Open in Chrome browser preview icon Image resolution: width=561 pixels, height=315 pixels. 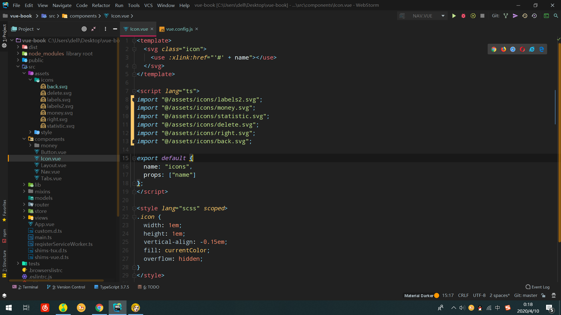pos(494,49)
